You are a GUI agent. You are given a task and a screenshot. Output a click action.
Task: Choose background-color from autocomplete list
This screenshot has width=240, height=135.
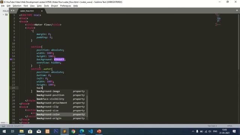[x=61, y=114]
